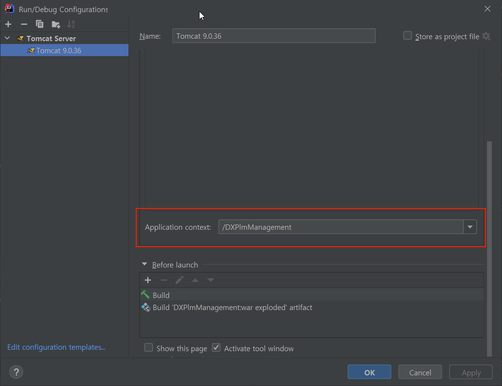Viewport: 502px width, 386px height.
Task: Click the Tomcat icon on the Tomcat Server node
Action: (x=20, y=39)
